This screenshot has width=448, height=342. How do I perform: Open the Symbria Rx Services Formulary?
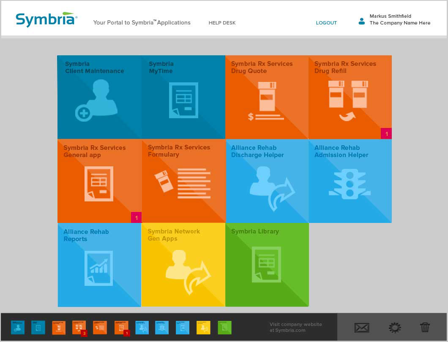tap(183, 181)
